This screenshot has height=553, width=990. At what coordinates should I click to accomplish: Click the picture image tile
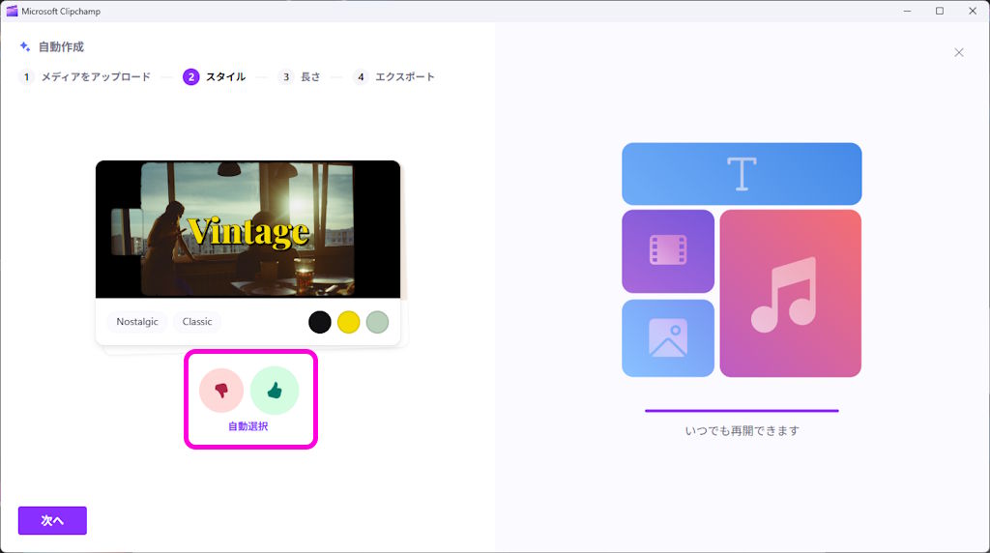tap(668, 338)
